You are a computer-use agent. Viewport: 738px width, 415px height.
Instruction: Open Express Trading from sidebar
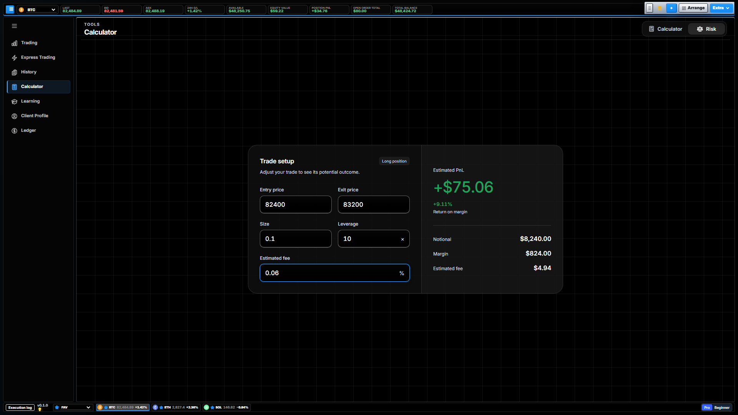[38, 58]
